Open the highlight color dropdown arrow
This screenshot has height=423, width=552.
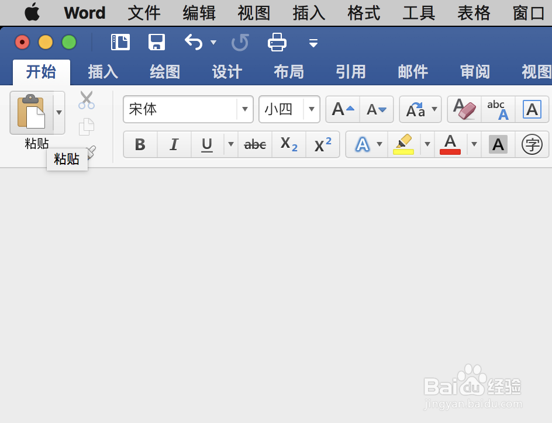427,144
